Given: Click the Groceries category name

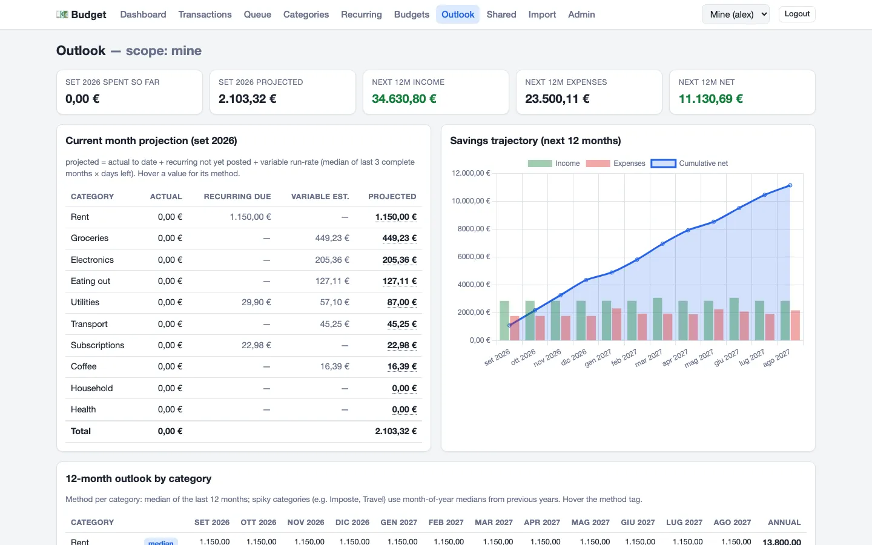Looking at the screenshot, I should tap(90, 239).
